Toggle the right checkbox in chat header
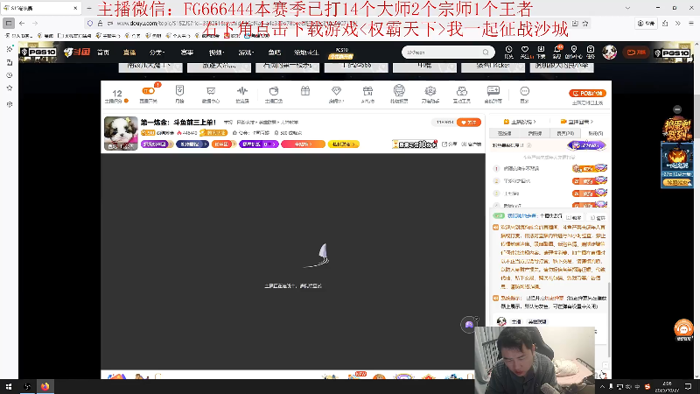 [598, 217]
